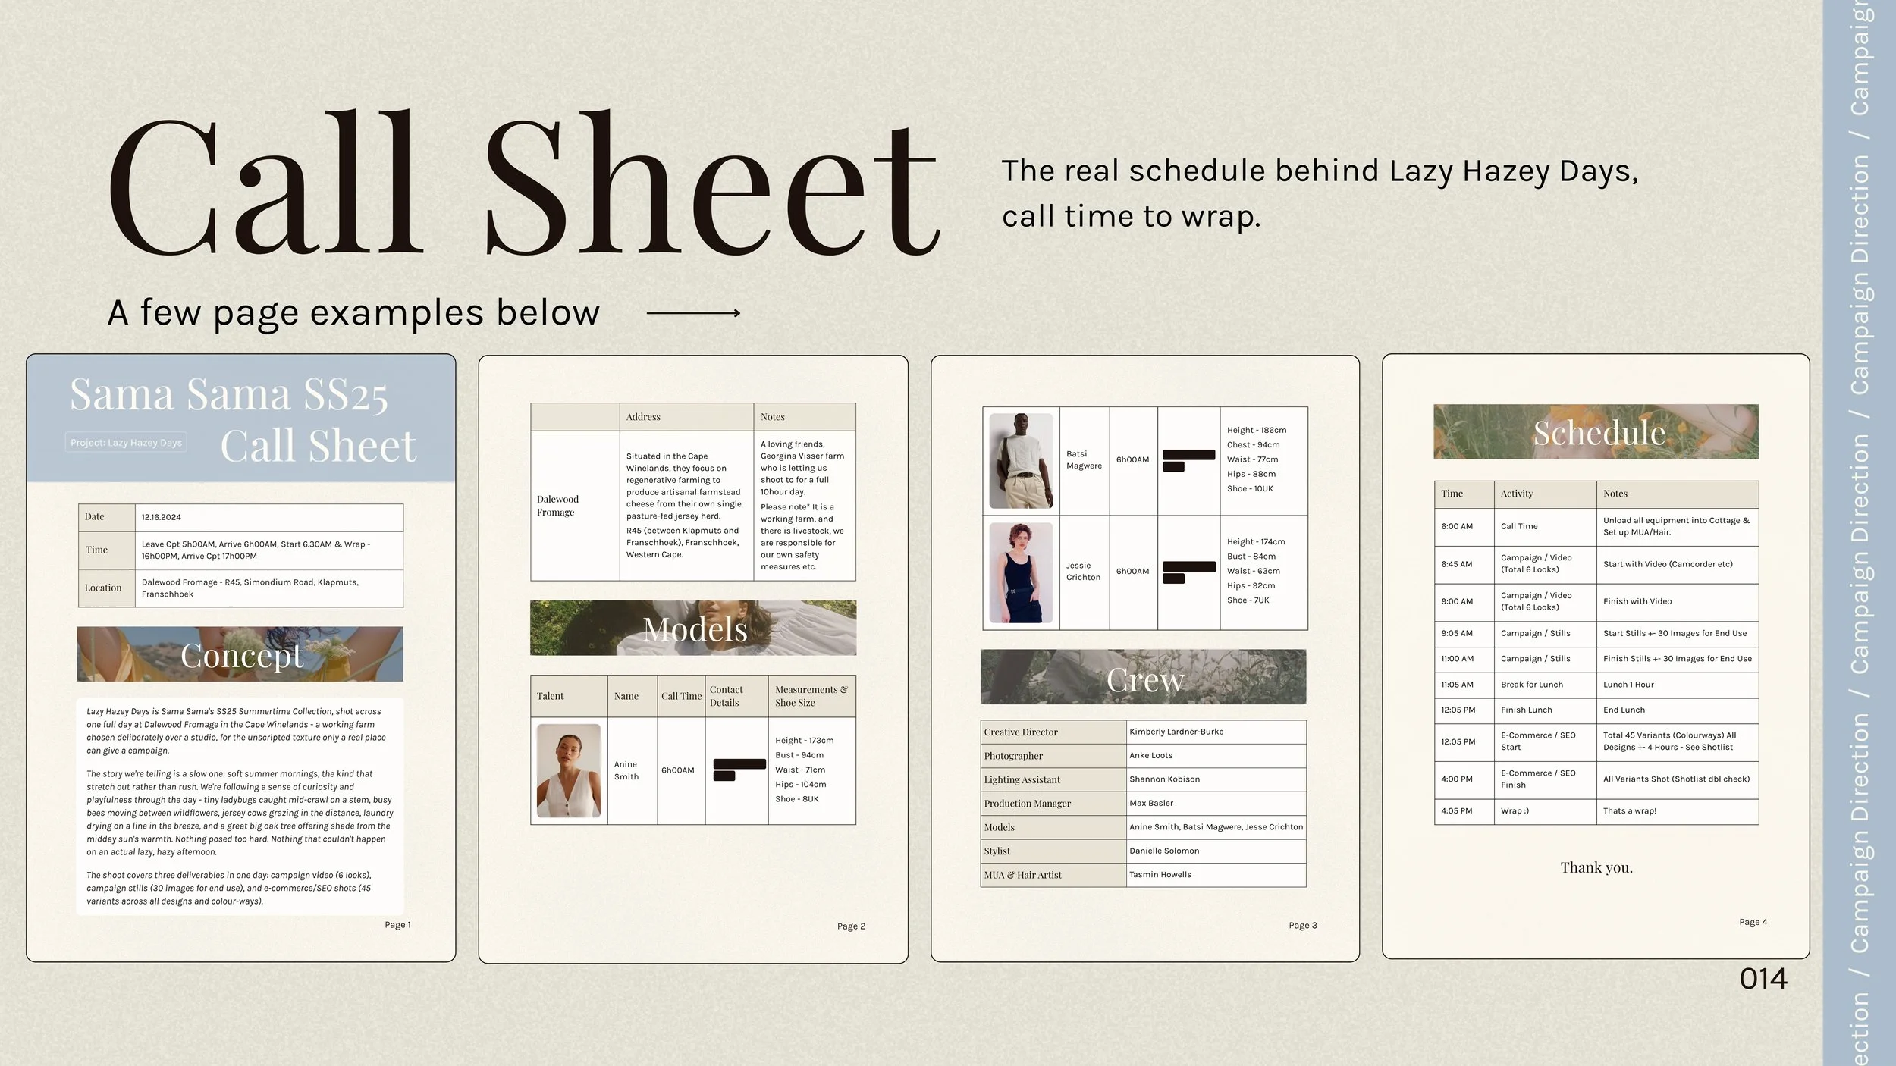Select the subtitle "The real schedule behind Lazy Hazey Days"
This screenshot has height=1066, width=1896.
pyautogui.click(x=1320, y=171)
